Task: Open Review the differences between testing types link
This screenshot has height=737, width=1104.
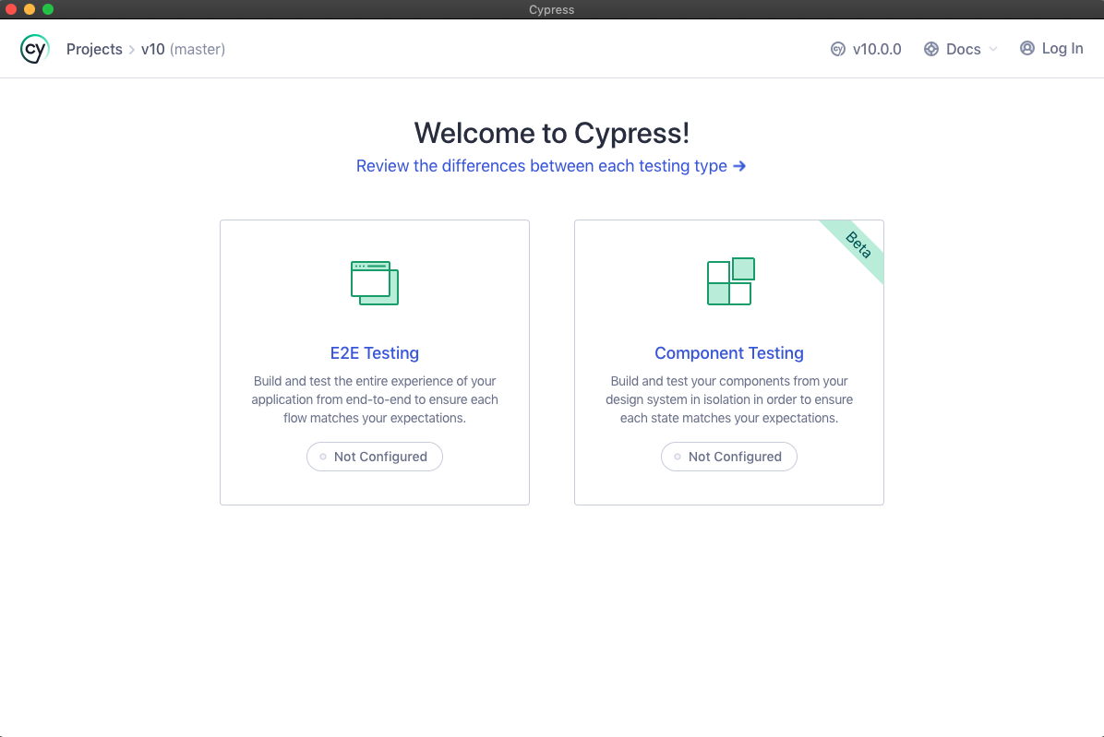Action: tap(542, 166)
